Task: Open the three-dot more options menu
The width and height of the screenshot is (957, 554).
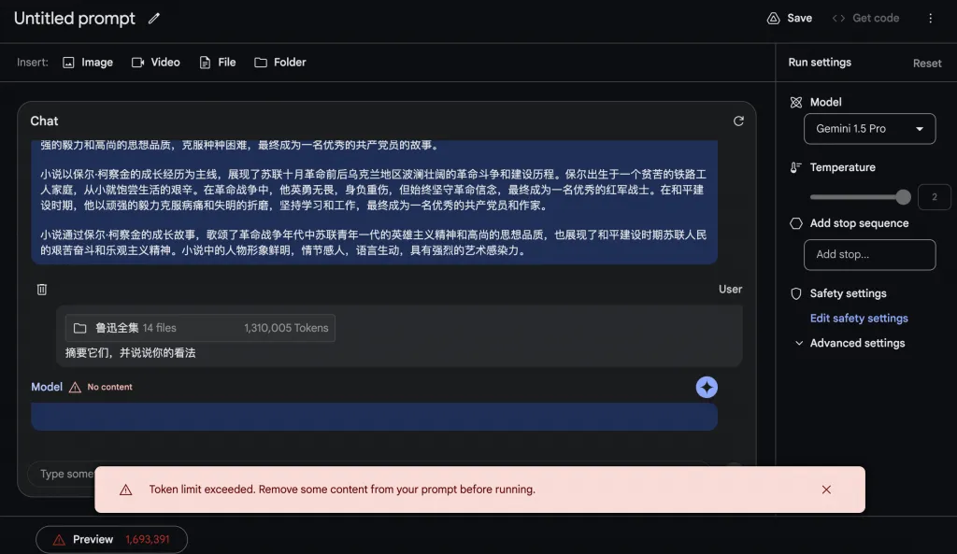Action: 930,18
